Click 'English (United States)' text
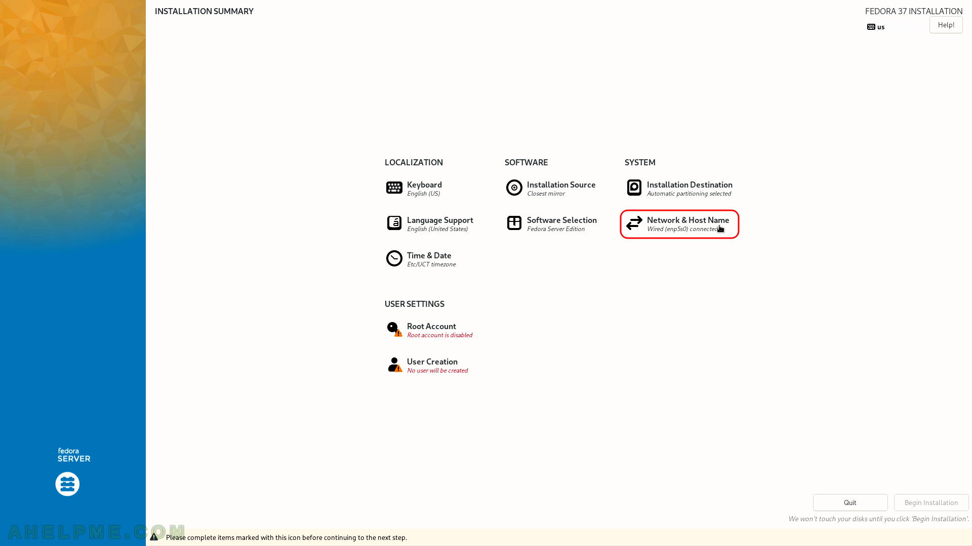 click(x=437, y=229)
